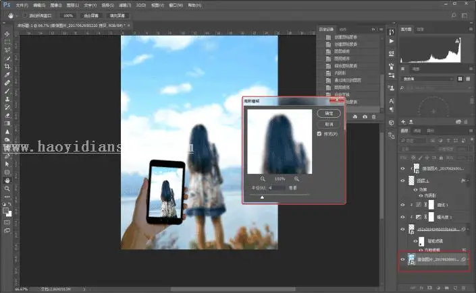The height and width of the screenshot is (293, 476).
Task: Click the zoom-in magnifier in blur dialog
Action: point(296,178)
